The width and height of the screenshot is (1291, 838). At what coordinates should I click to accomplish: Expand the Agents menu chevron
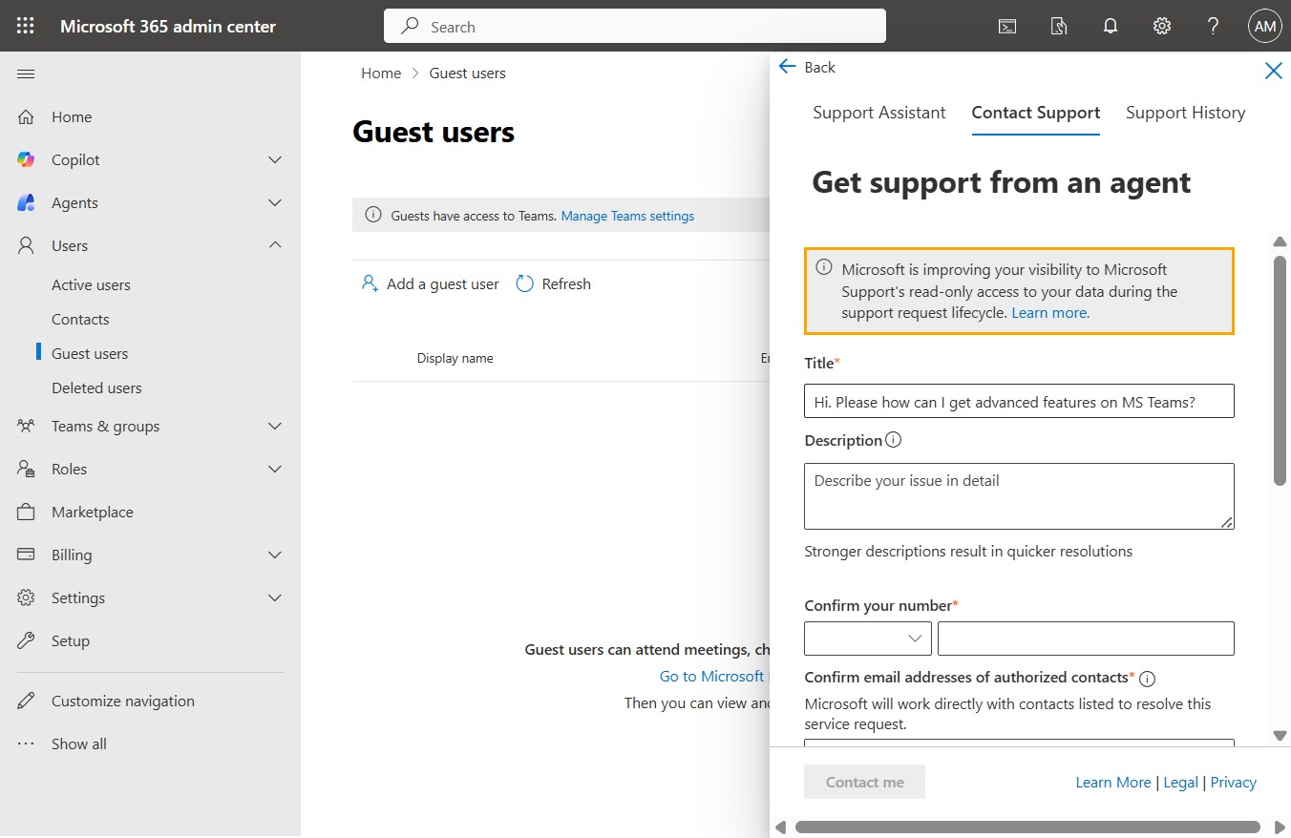[x=275, y=202]
